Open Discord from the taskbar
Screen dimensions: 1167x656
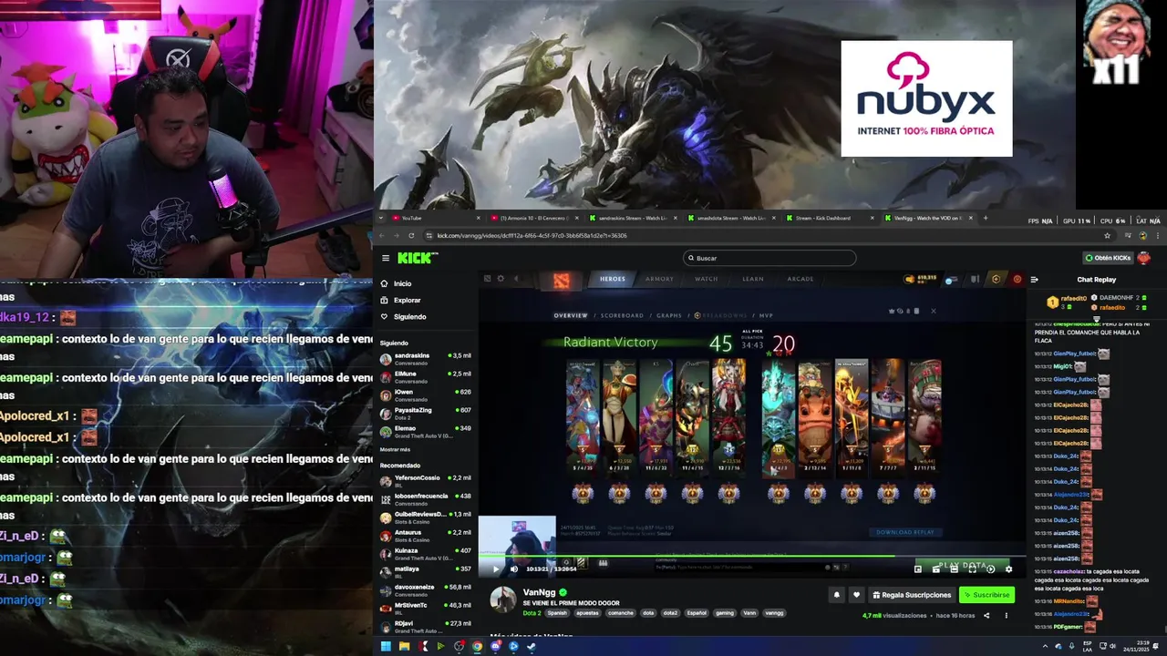tap(495, 647)
